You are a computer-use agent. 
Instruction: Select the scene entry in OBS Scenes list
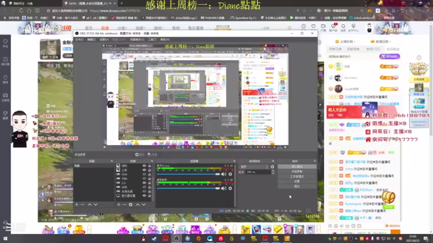tap(94, 166)
